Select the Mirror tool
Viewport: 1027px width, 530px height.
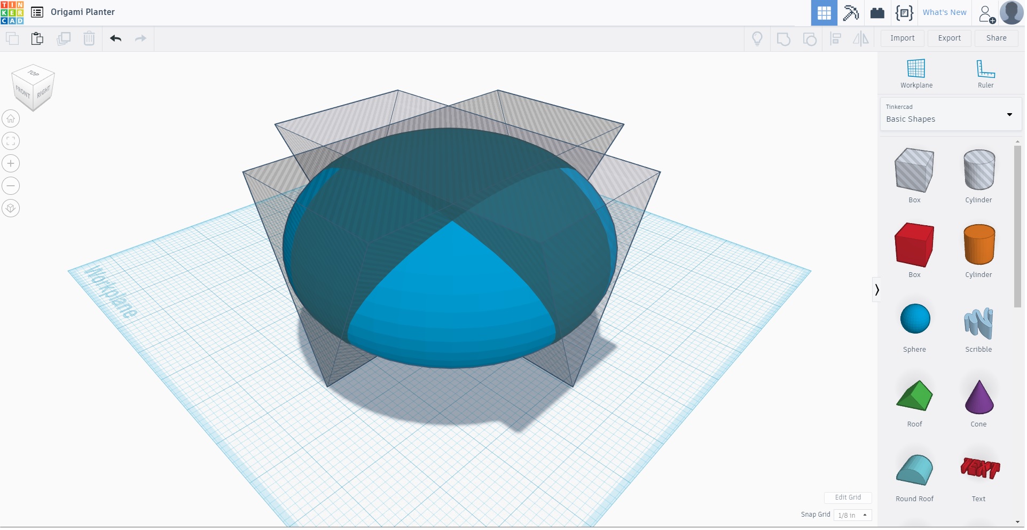pos(861,38)
